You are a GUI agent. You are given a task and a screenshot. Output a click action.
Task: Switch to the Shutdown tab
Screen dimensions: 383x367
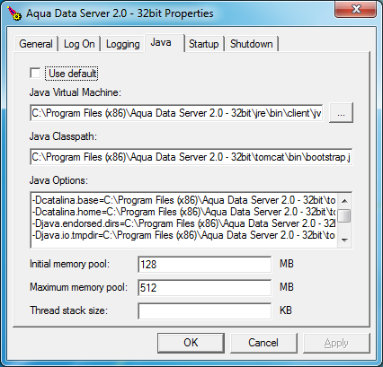(252, 44)
